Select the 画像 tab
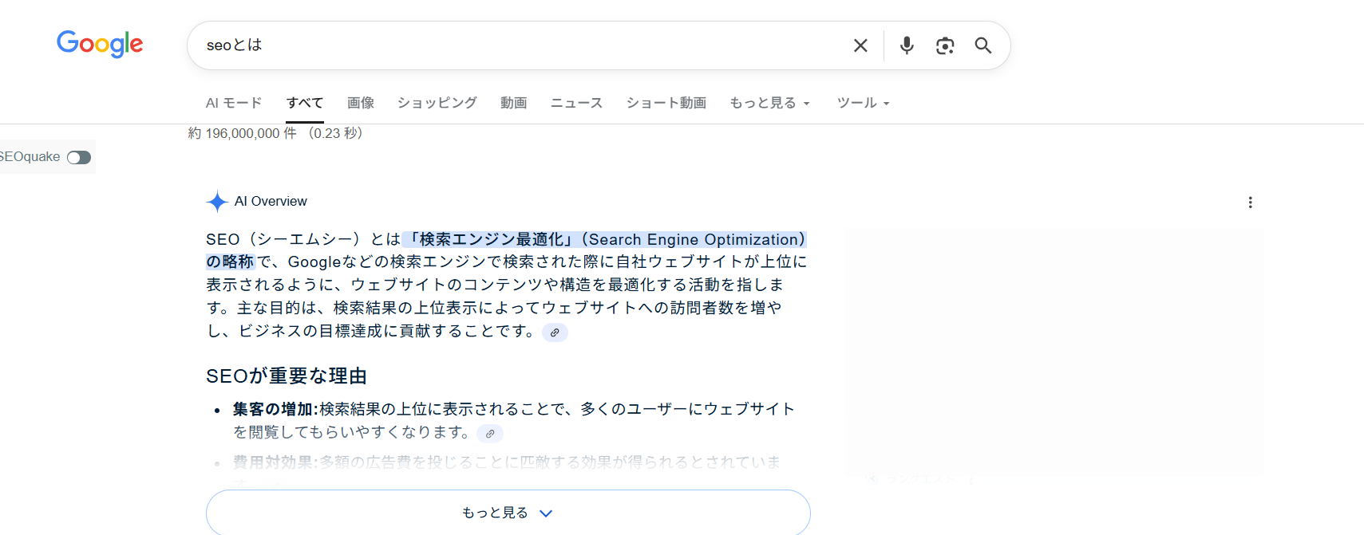 [x=360, y=103]
